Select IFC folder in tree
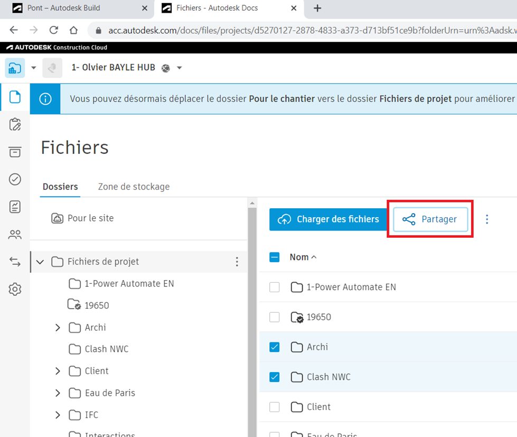 point(91,415)
